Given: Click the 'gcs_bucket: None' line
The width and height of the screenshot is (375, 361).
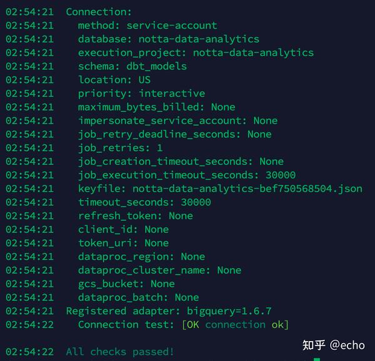Looking at the screenshot, I should [126, 284].
